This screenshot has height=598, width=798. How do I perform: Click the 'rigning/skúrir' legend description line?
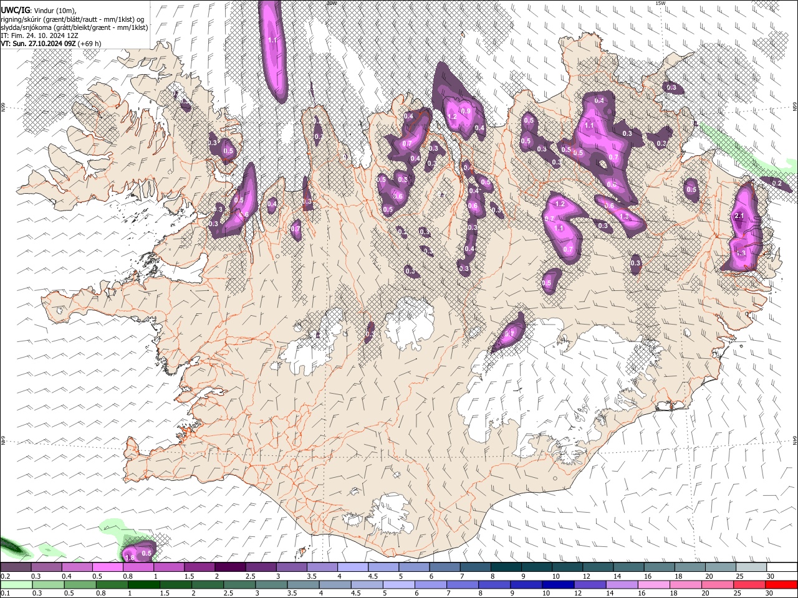[74, 19]
